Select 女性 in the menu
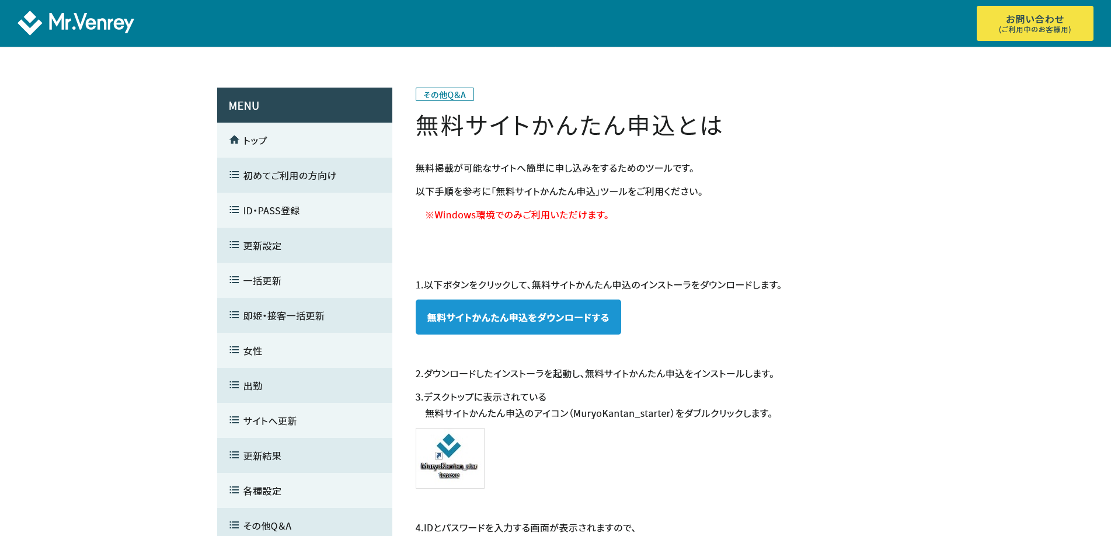The width and height of the screenshot is (1111, 536). tap(305, 350)
